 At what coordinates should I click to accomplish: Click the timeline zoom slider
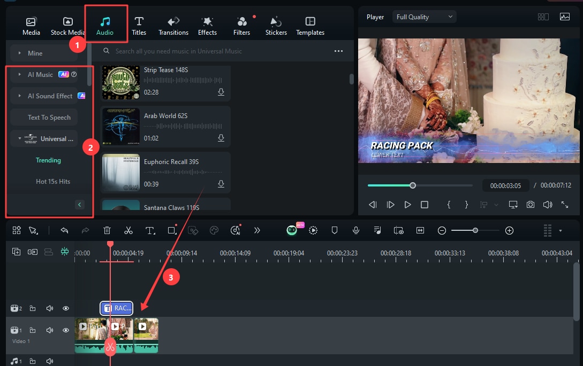click(475, 230)
